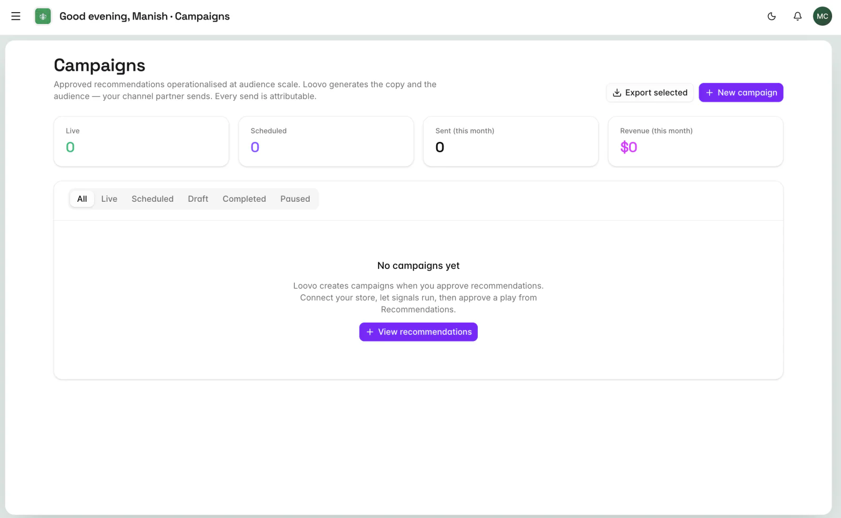Open the hamburger navigation menu
This screenshot has width=841, height=518.
(16, 16)
